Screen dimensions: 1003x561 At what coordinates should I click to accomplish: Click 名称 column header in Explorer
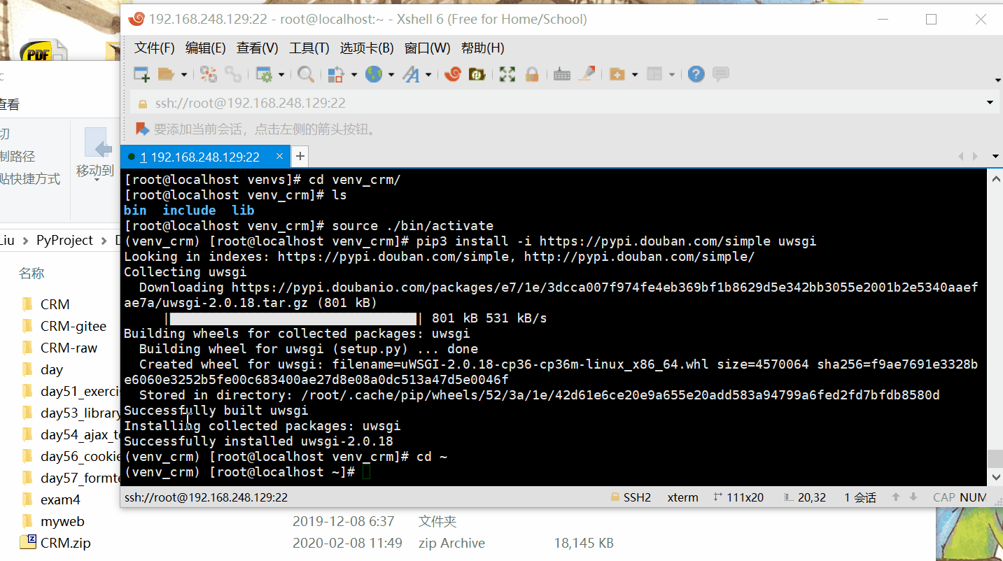pyautogui.click(x=31, y=274)
